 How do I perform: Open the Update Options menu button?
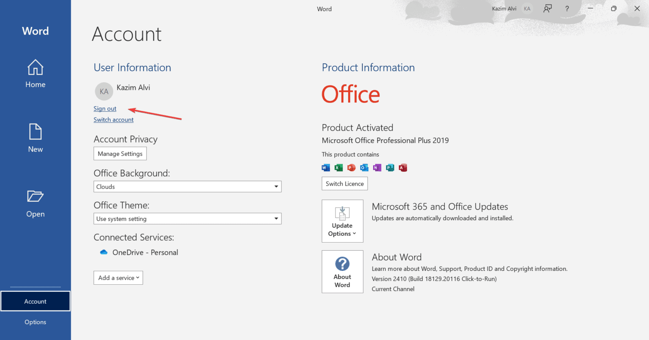(342, 221)
